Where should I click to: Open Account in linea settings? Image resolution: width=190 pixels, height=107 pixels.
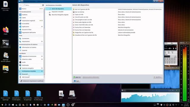click(31, 29)
